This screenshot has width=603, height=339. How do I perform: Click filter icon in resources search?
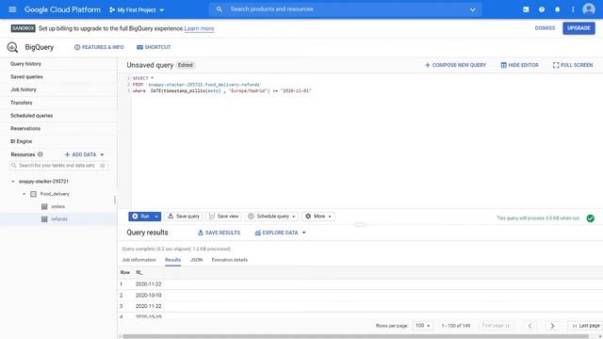pos(103,166)
